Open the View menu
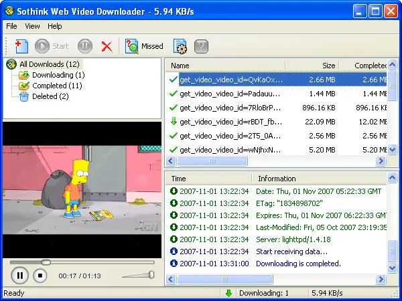This screenshot has width=402, height=301. pos(32,26)
